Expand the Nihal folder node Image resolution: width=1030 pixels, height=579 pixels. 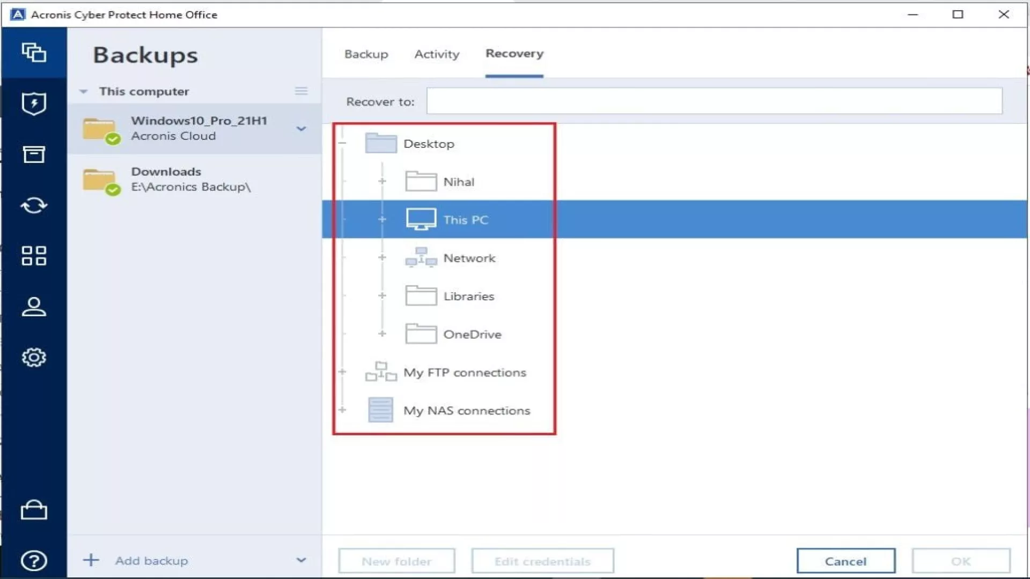pos(382,181)
